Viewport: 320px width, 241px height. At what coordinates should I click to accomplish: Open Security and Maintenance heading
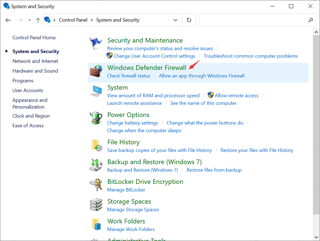pos(145,40)
